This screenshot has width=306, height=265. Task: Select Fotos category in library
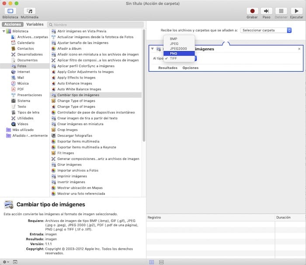(21, 66)
